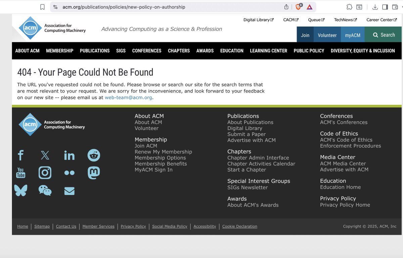Screen dimensions: 403x258
Task: Open Privacy Policy Home link
Action: pos(345,205)
